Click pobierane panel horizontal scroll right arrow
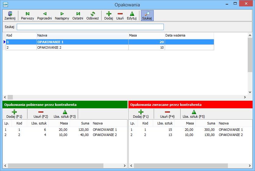 coord(125,166)
